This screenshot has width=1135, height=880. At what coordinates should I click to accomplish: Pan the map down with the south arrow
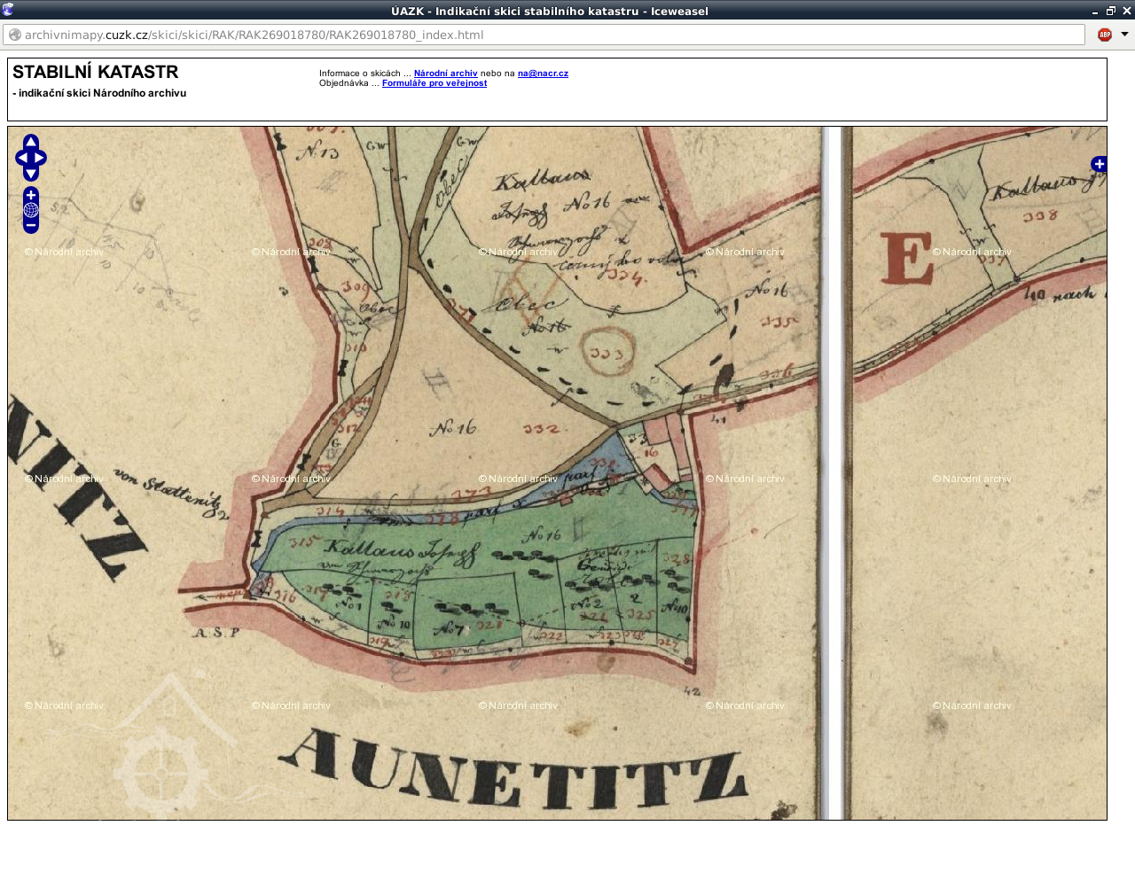tap(31, 174)
